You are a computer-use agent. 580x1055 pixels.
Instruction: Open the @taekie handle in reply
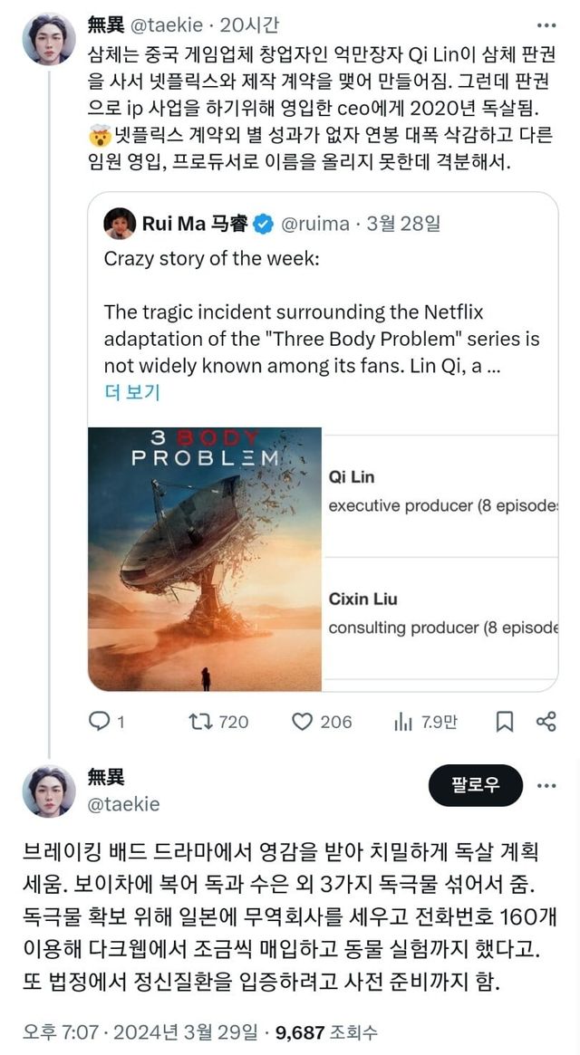click(123, 804)
